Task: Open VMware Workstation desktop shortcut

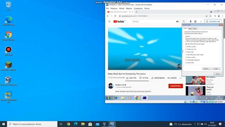Action: coord(8,97)
